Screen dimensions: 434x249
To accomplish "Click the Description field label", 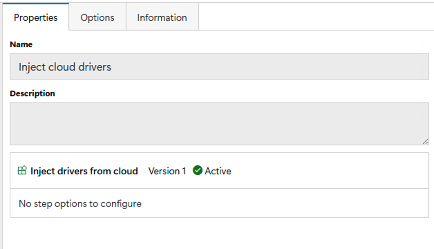I will click(x=32, y=93).
